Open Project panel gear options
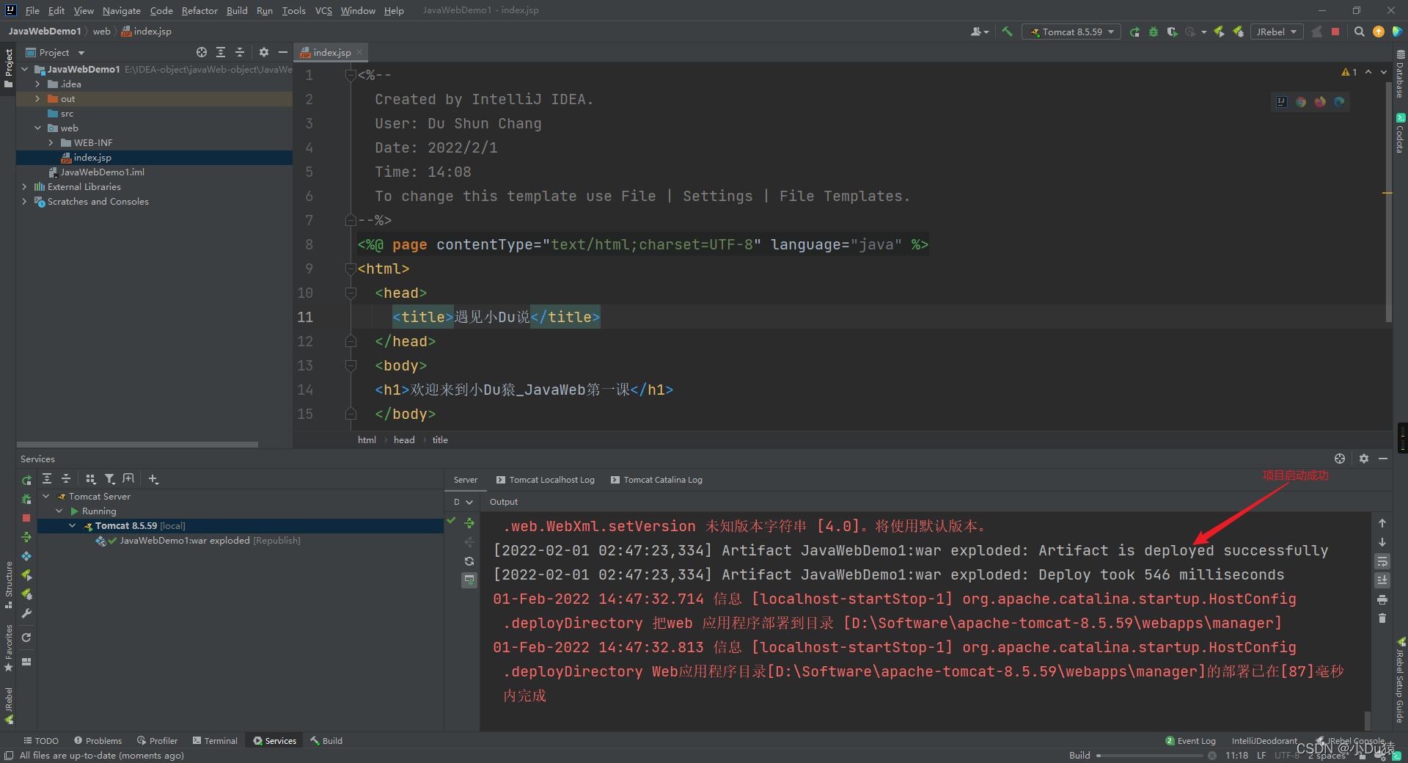 point(264,52)
